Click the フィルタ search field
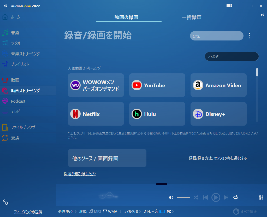Viewport: 267px width, 217px height. point(232,56)
